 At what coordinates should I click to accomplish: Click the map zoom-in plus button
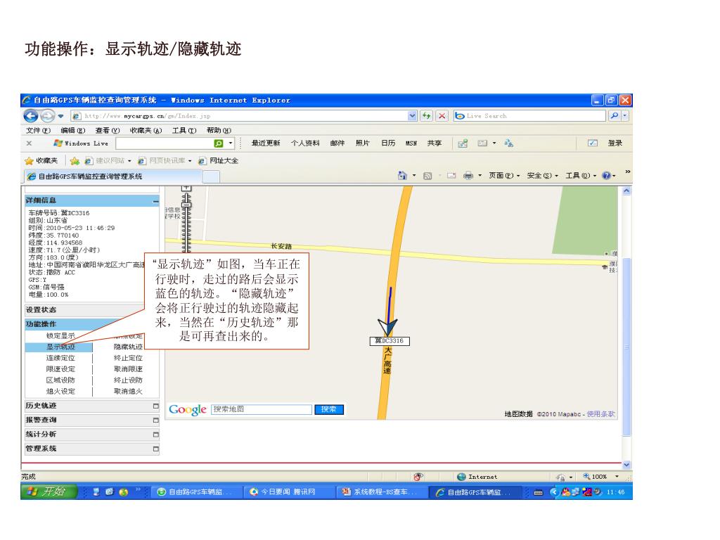(186, 188)
